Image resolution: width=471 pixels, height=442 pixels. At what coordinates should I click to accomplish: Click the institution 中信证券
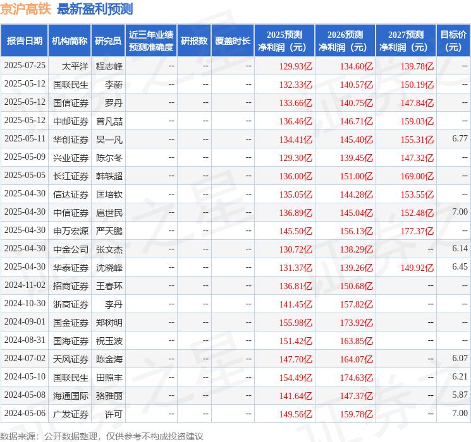point(71,213)
